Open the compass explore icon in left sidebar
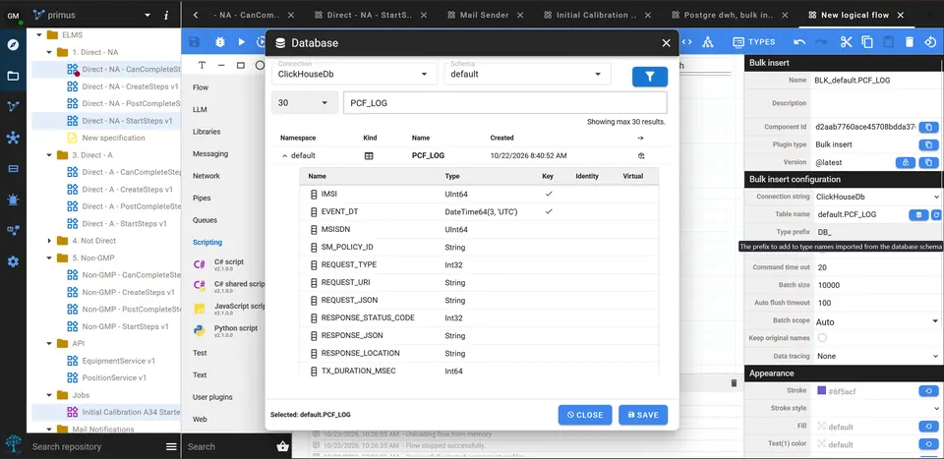 [13, 45]
